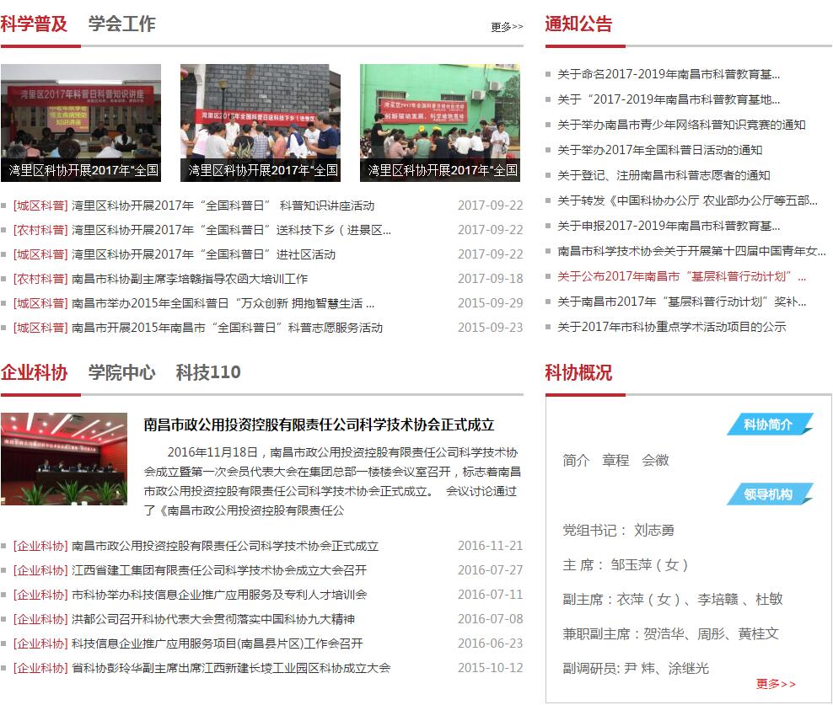The height and width of the screenshot is (705, 833).
Task: Open the 会徽 link
Action: coord(655,460)
